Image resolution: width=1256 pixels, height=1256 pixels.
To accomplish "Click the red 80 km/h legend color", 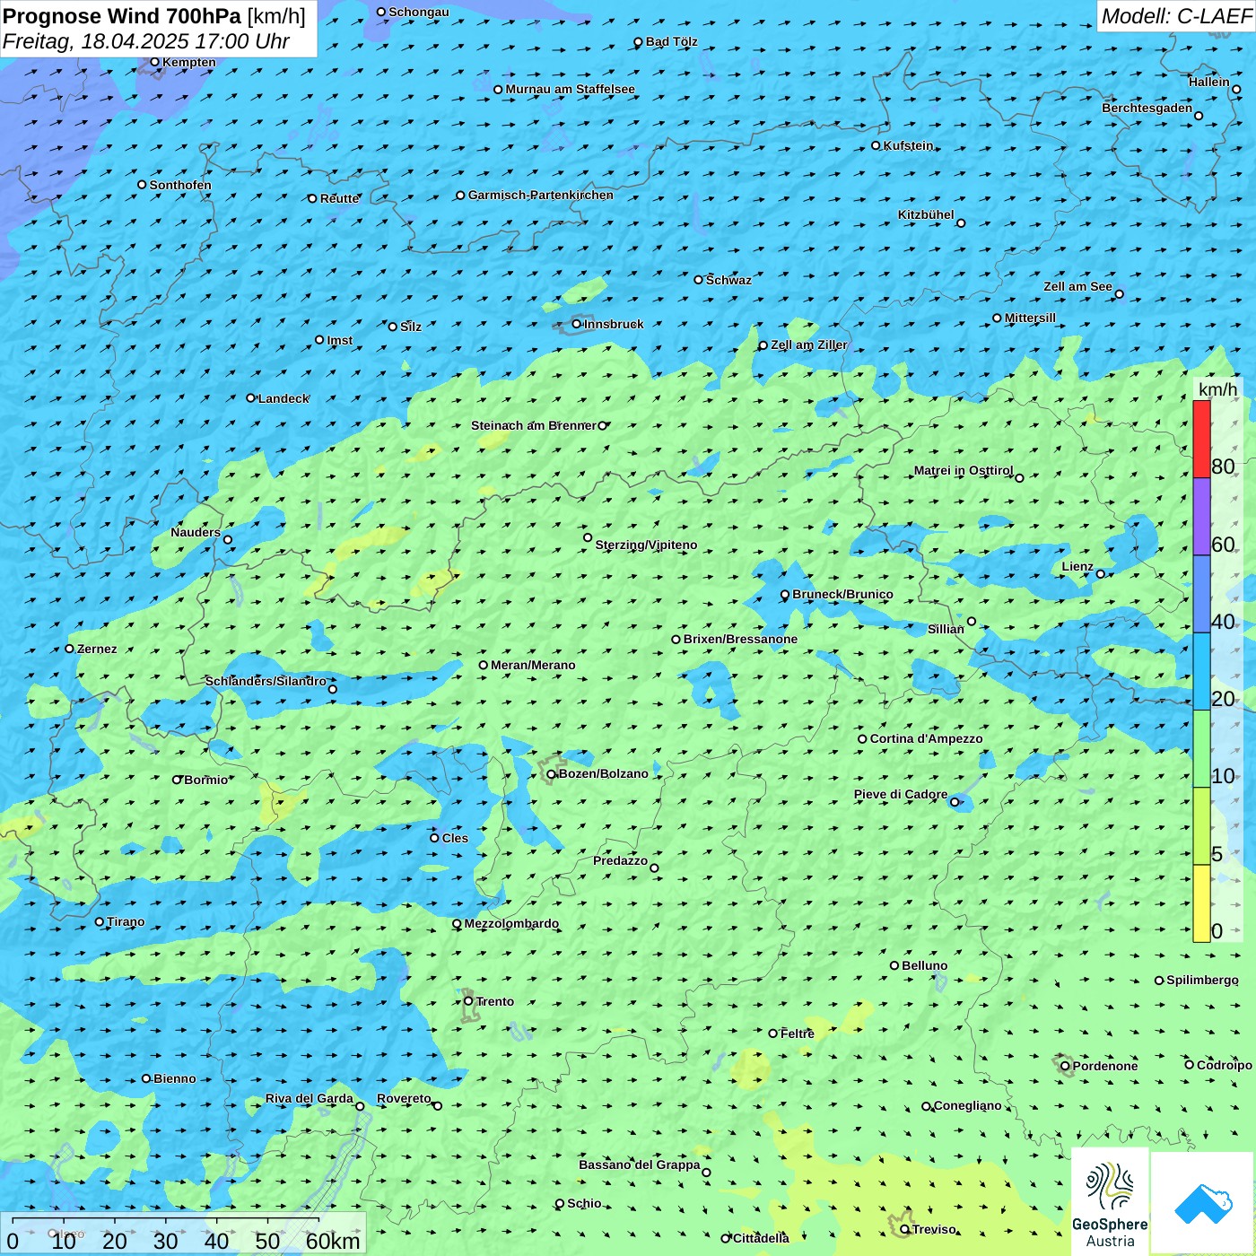I will coord(1201,439).
